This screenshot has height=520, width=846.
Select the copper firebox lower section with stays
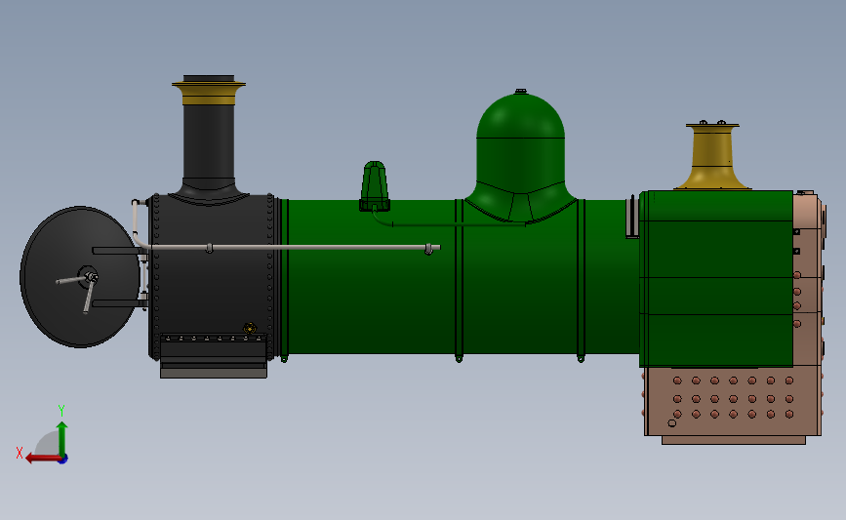pos(733,402)
